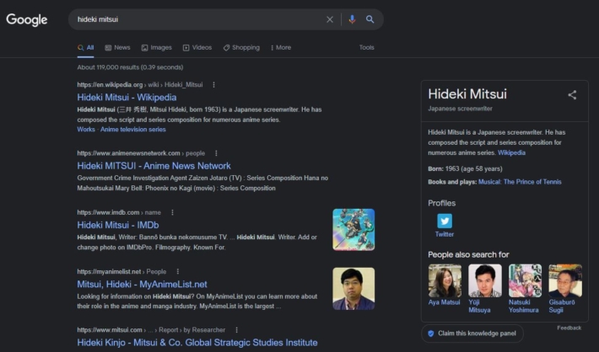Select the All tab
The image size is (599, 352).
[85, 48]
